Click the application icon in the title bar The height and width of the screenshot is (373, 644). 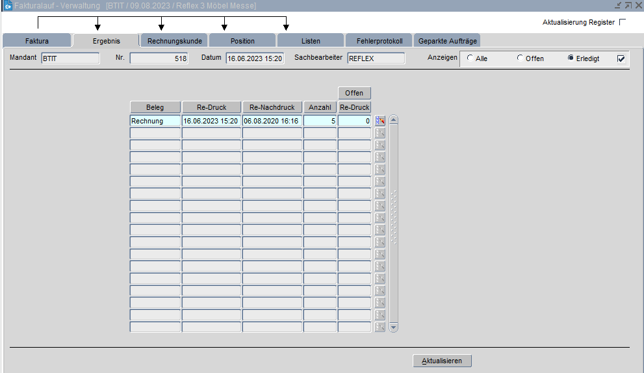pyautogui.click(x=8, y=6)
